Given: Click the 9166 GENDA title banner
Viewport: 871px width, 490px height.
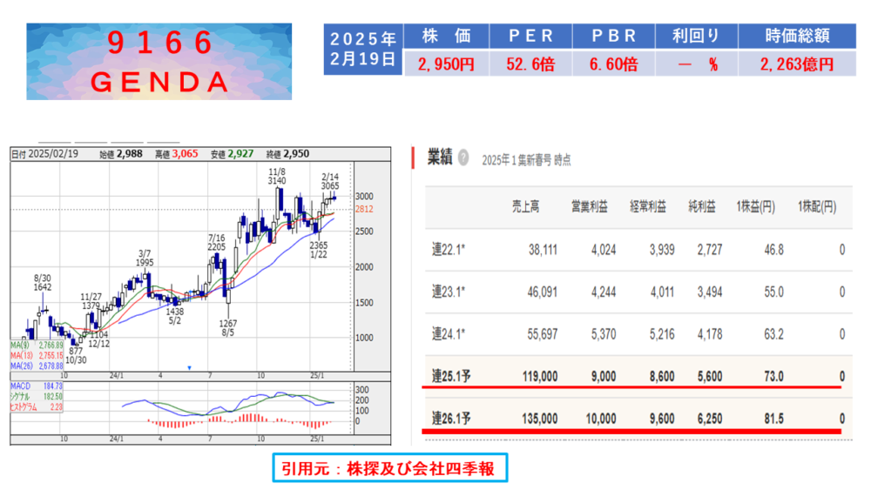Looking at the screenshot, I should (159, 62).
